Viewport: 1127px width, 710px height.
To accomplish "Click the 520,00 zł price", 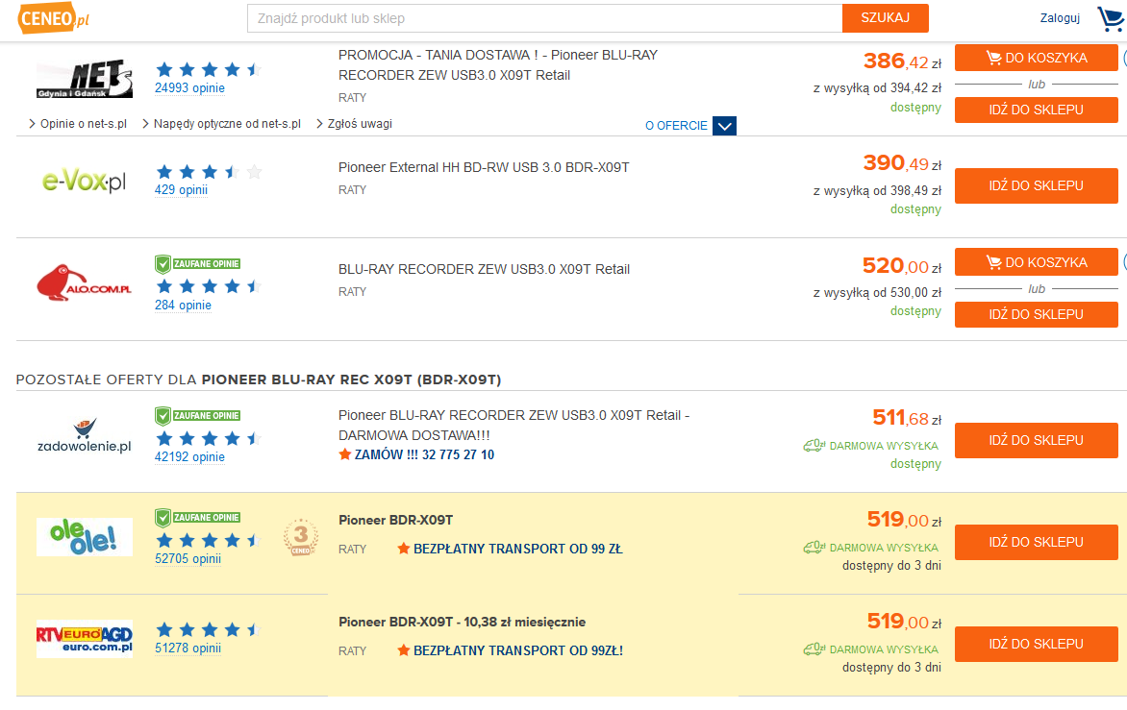I will coord(902,266).
